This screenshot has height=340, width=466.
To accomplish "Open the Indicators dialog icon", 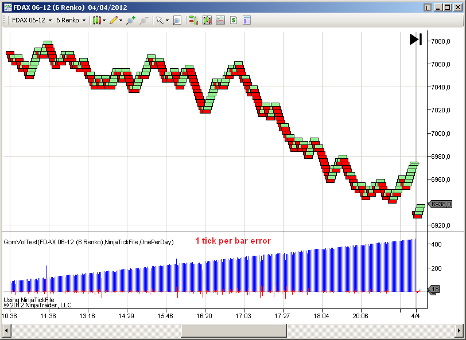I will pyautogui.click(x=220, y=20).
